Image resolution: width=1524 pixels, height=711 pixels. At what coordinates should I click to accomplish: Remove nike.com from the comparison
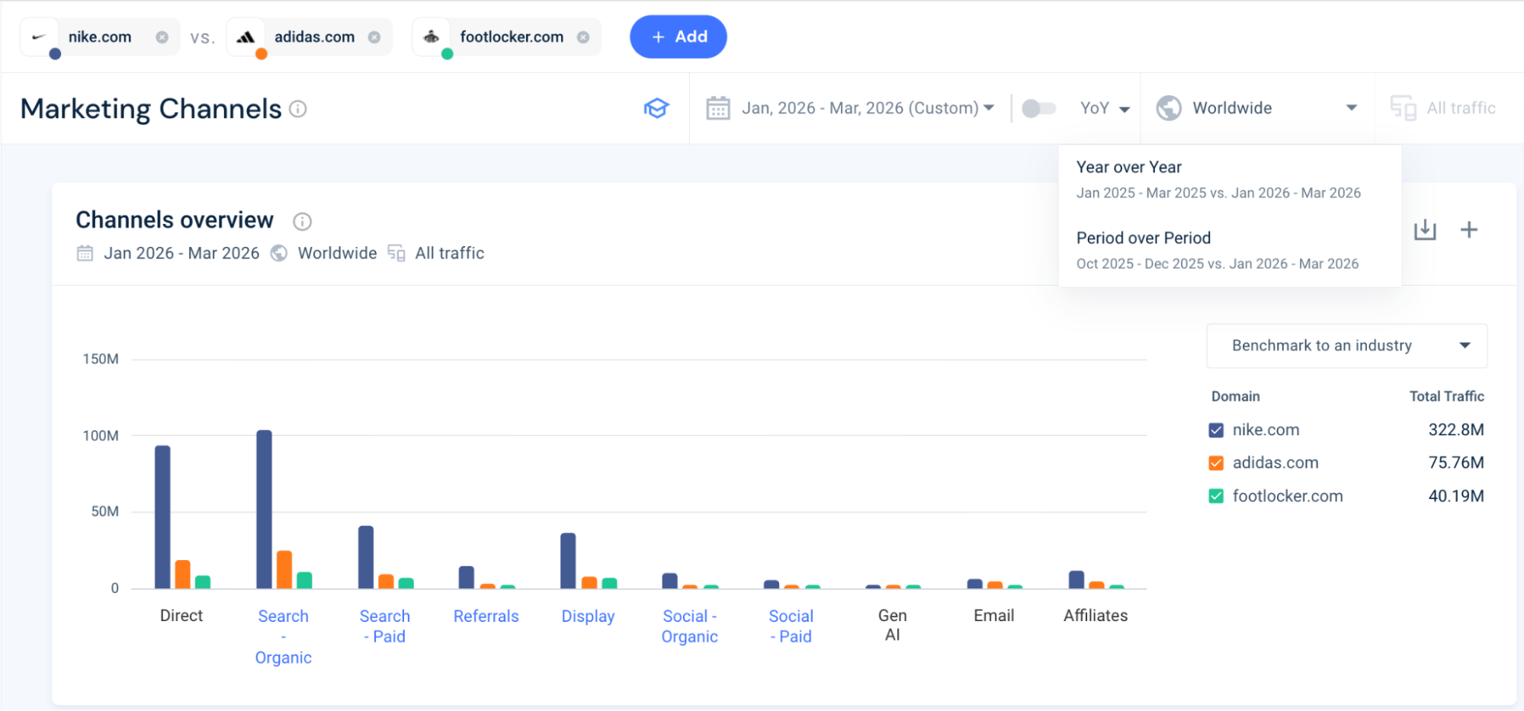pos(162,37)
